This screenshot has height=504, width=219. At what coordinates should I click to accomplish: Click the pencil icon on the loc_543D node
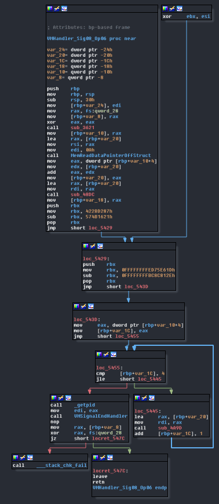click(x=83, y=306)
